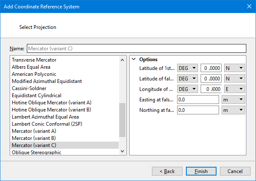This screenshot has width=256, height=181.
Task: Open unit dropdown for Easting at false origin
Action: [x=233, y=99]
